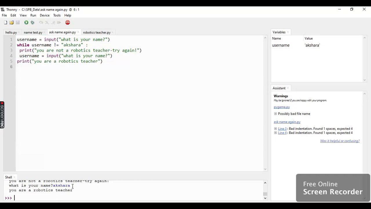Click the red screenrec recorder icon
This screenshot has height=209, width=371.
(x=1, y=103)
